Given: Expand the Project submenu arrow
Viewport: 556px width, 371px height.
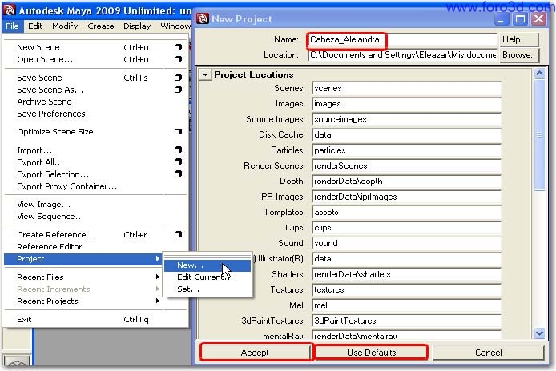Looking at the screenshot, I should [x=158, y=259].
